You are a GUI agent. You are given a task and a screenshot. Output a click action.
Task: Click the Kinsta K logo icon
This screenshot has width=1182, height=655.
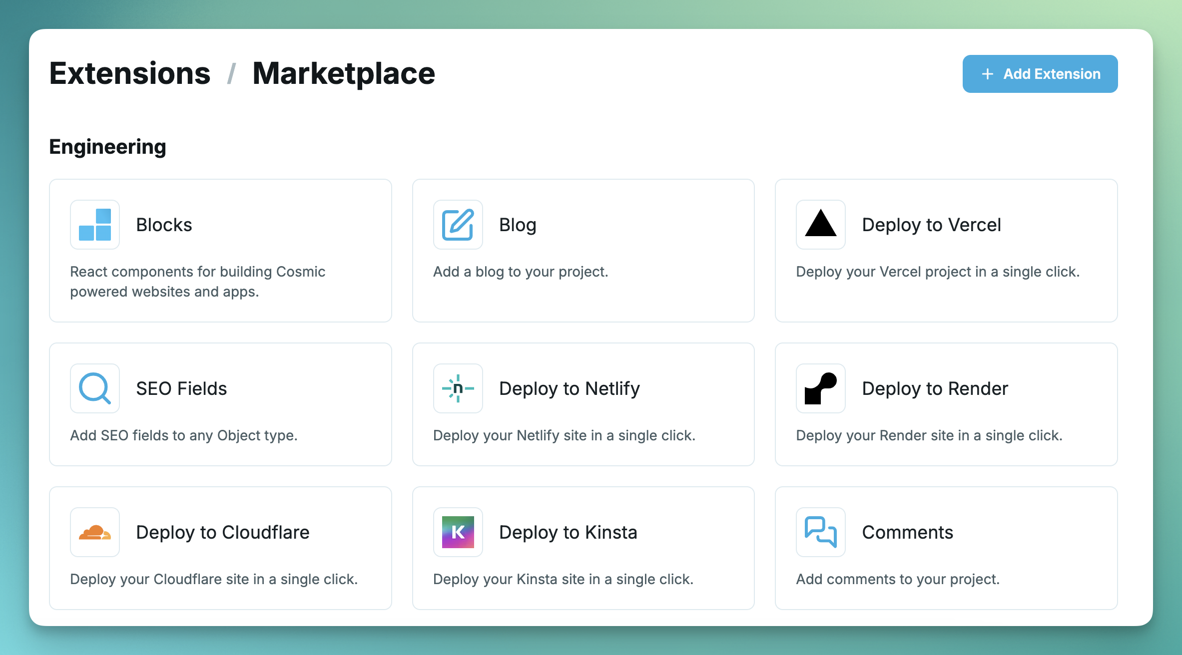[x=458, y=532]
